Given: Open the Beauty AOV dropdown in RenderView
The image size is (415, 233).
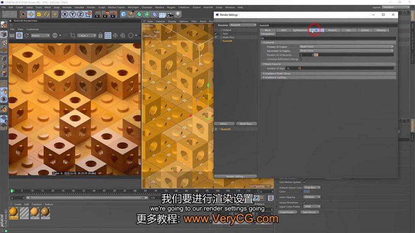Looking at the screenshot, I should tap(40, 36).
